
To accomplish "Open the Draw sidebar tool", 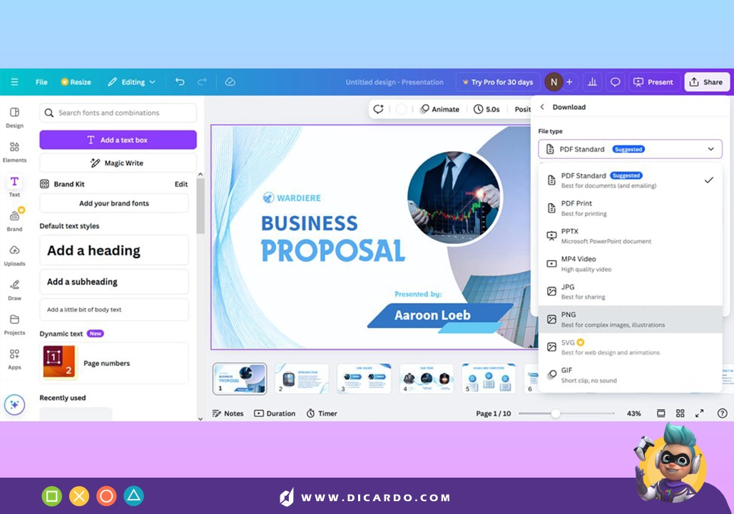I will point(14,290).
